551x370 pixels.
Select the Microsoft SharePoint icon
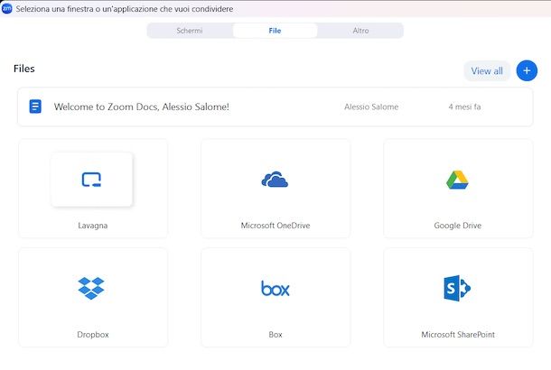(x=457, y=288)
